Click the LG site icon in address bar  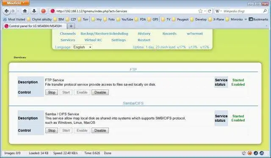coord(53,11)
